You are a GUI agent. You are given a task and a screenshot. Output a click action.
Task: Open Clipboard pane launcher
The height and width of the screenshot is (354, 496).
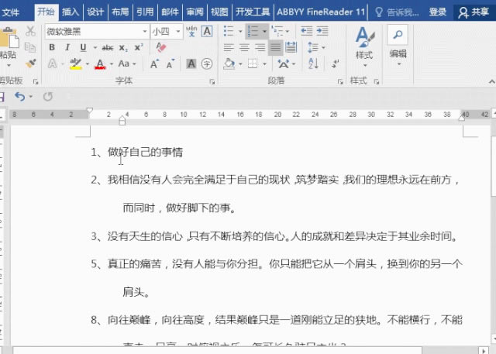[x=36, y=82]
